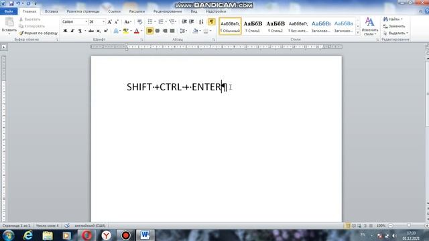Toggle paragraph marks ¶ display
Image resolution: width=429 pixels, height=241 pixels.
212,21
